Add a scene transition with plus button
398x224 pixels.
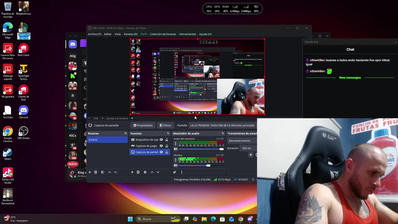[x=251, y=155]
